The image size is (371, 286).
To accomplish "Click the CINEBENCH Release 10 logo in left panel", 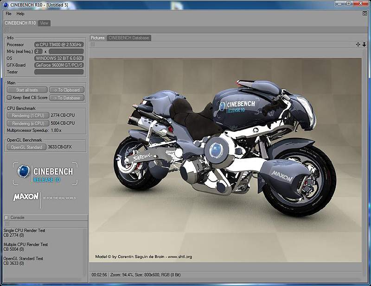I will (45, 174).
